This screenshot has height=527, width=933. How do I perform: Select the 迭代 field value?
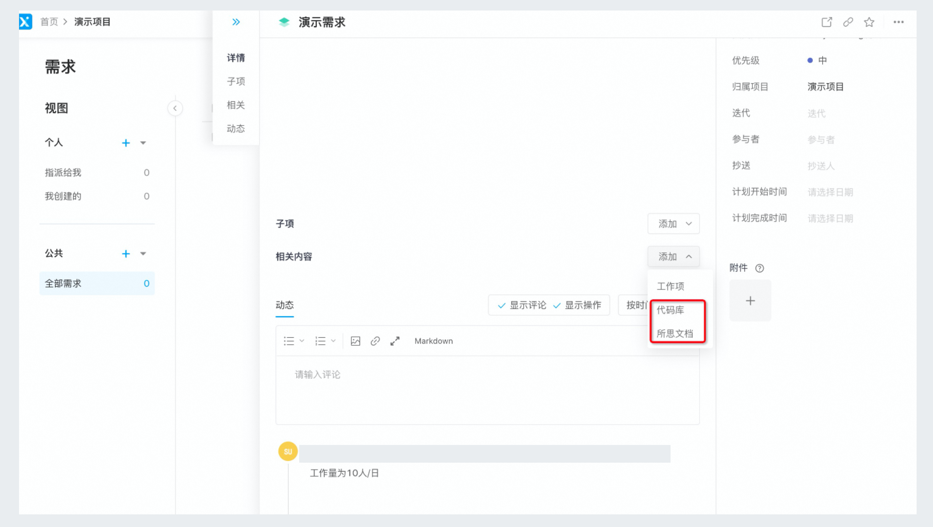click(x=816, y=113)
